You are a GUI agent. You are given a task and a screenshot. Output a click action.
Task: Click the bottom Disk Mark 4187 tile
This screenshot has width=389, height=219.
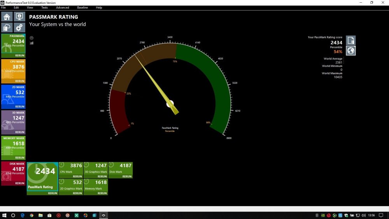pyautogui.click(x=120, y=168)
